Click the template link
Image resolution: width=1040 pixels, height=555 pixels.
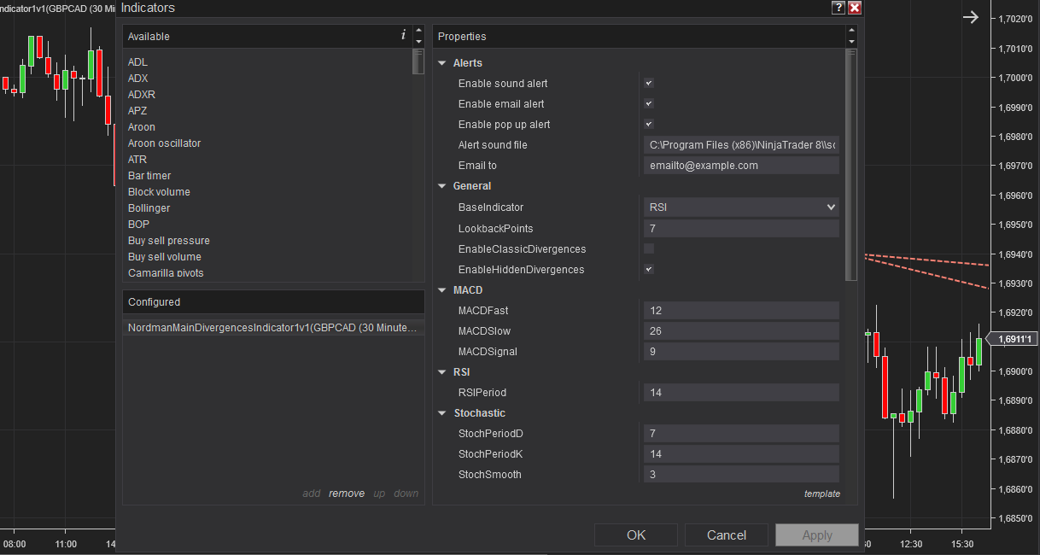pos(822,494)
